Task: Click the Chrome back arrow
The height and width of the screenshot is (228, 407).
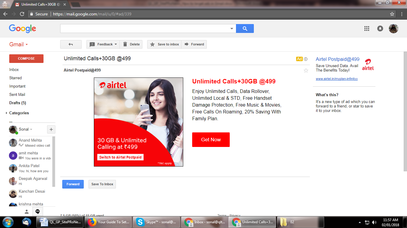Action: (5, 14)
